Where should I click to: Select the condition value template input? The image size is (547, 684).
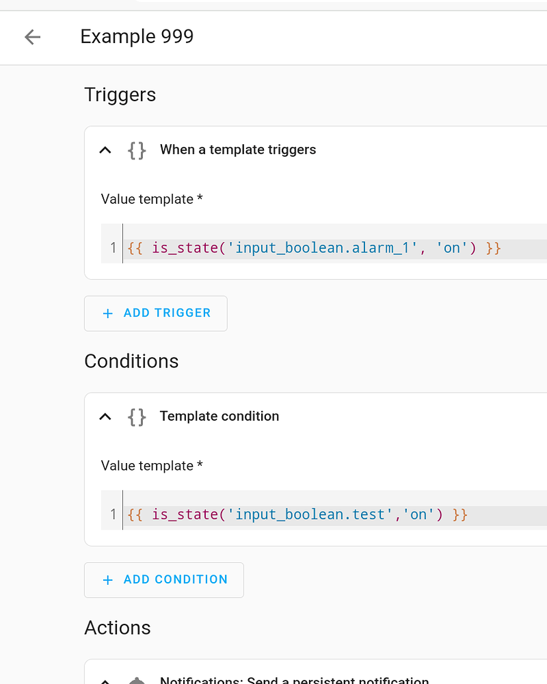coord(308,514)
